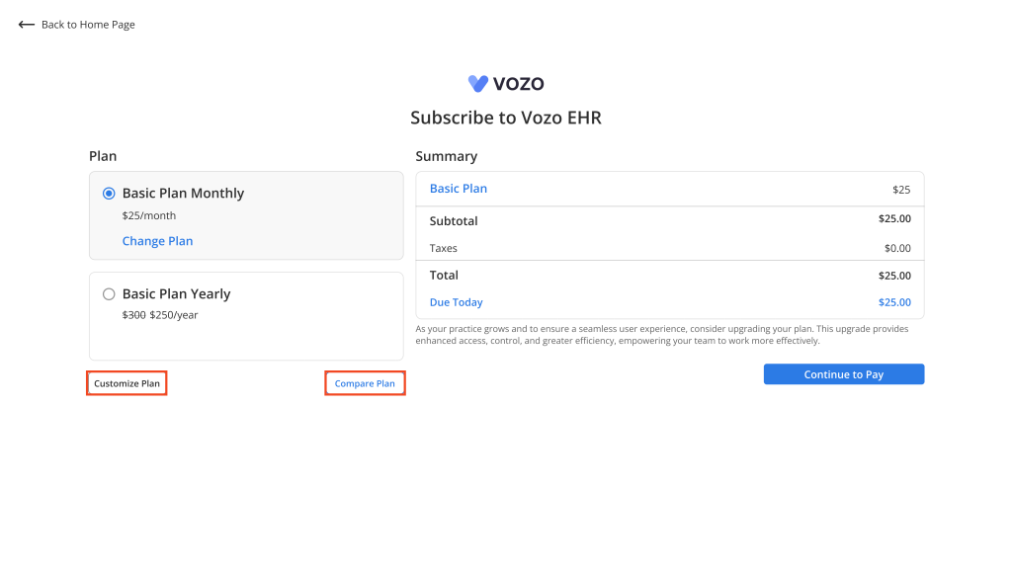Click the Basic Plan Yearly card
The image size is (1012, 569).
coord(246,316)
